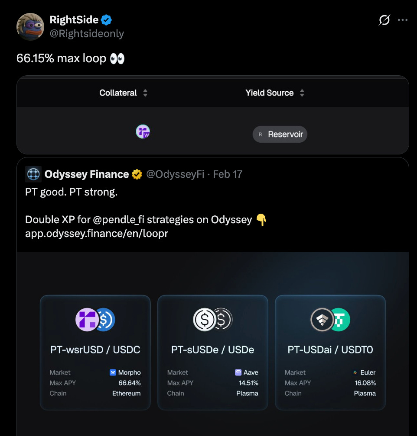
Task: Click the Reservoir yield source chip
Action: [x=280, y=134]
